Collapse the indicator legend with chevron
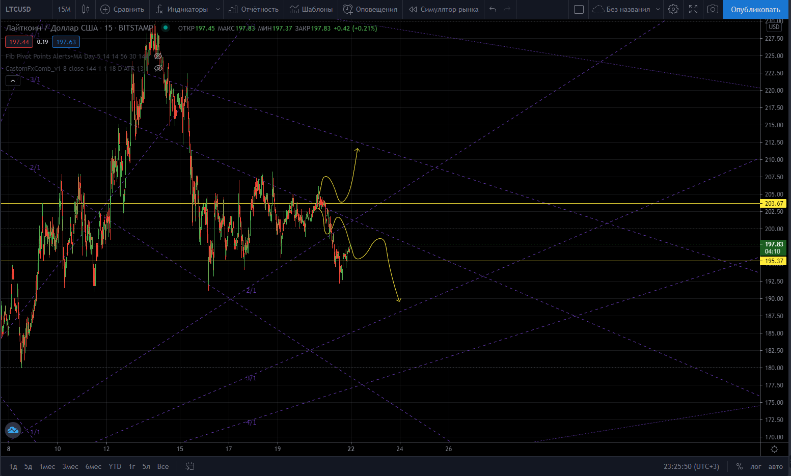Image resolution: width=791 pixels, height=476 pixels. [13, 80]
